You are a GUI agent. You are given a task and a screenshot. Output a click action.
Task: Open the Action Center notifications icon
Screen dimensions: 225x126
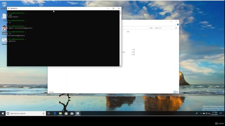(221, 113)
